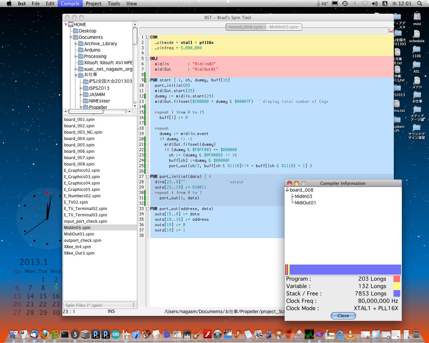The height and width of the screenshot is (343, 429).
Task: Open Arduino app in the dock
Action: 116,334
